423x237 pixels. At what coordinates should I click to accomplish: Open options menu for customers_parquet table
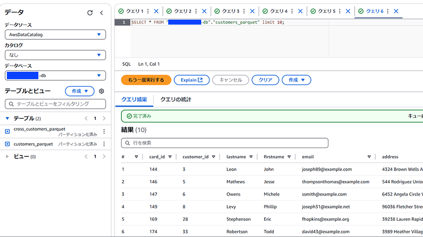pyautogui.click(x=104, y=144)
